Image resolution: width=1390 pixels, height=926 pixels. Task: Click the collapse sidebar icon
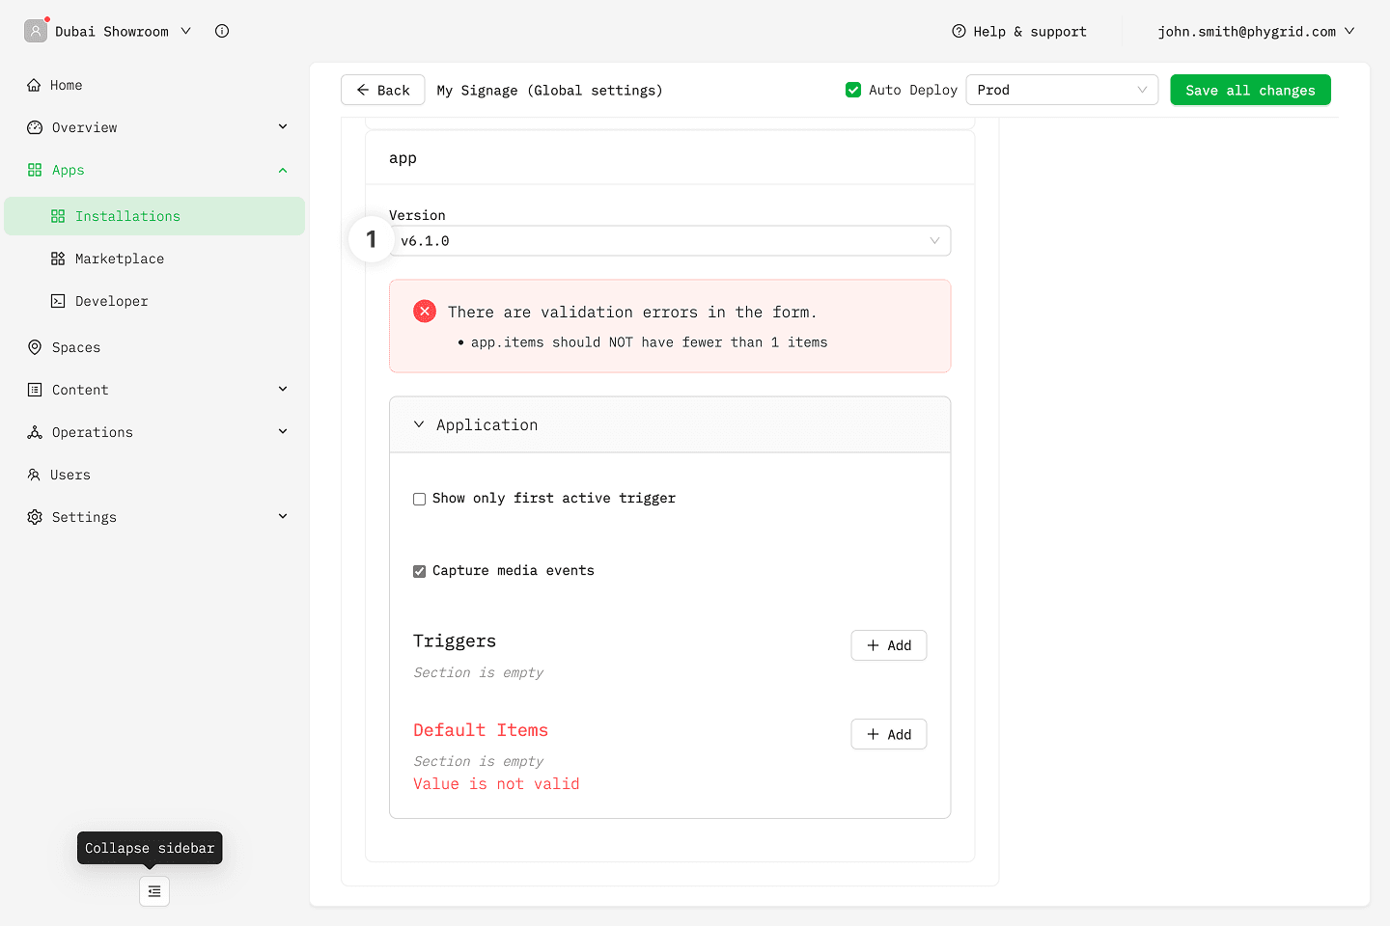click(x=154, y=891)
